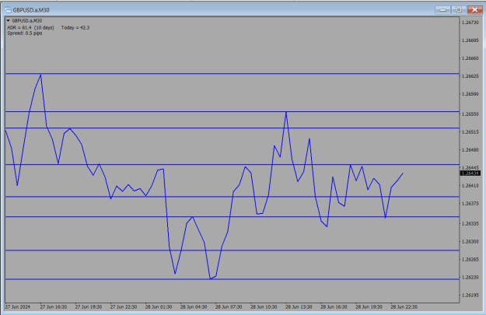Click price scale value 1.26300

[470, 242]
